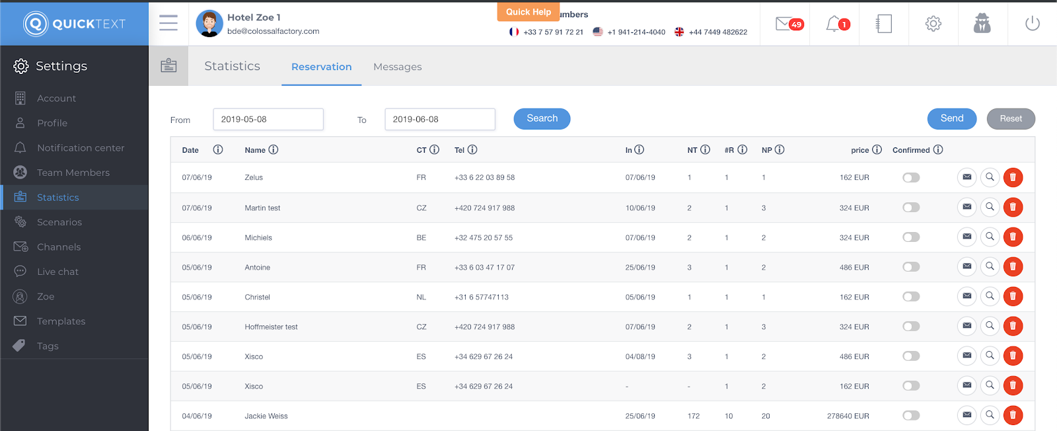
Task: Switch to the Reservation tab
Action: (322, 67)
